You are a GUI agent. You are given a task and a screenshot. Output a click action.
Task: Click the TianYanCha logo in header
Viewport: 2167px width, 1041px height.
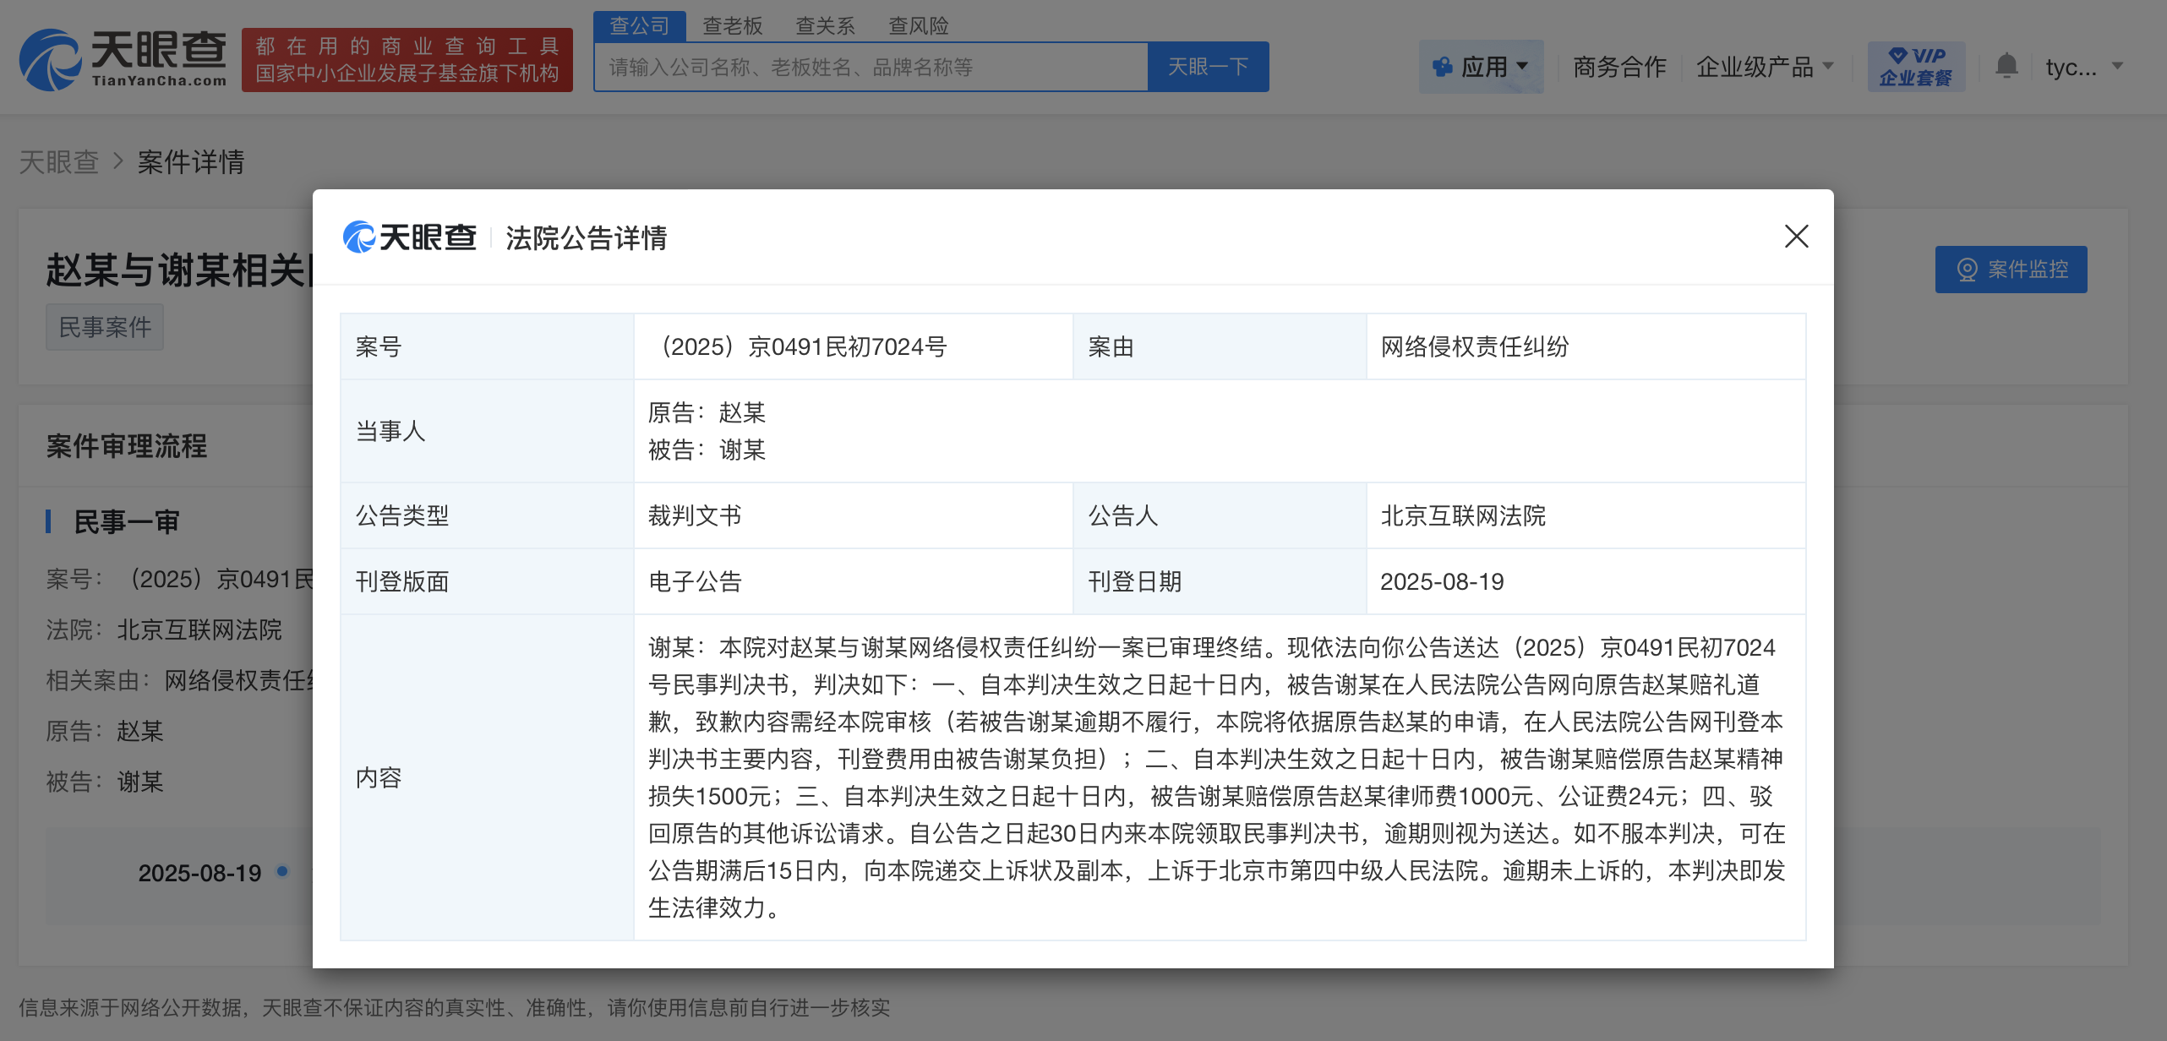click(123, 59)
